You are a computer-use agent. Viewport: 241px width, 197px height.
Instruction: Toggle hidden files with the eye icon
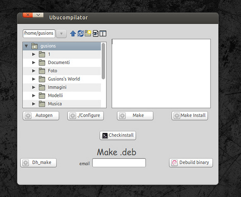95,33
